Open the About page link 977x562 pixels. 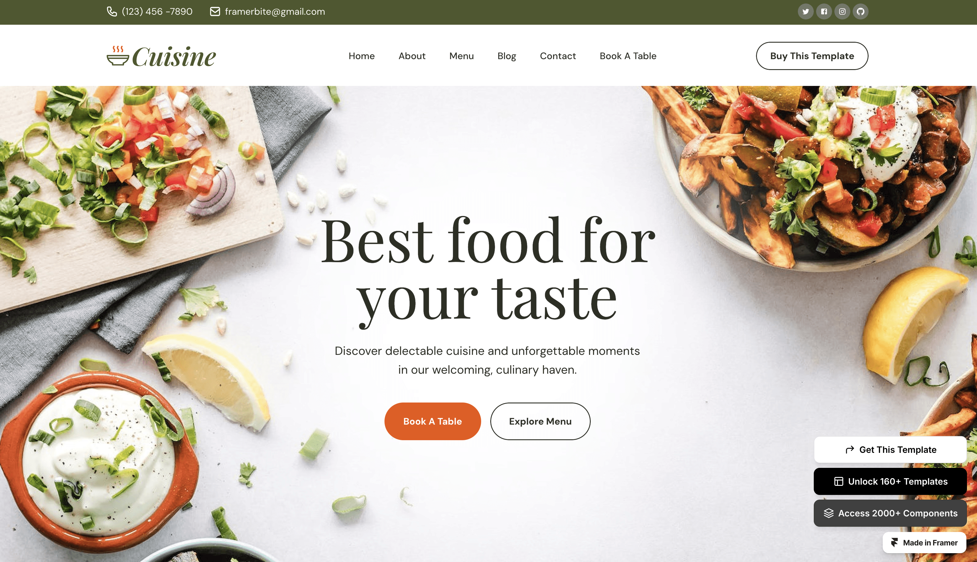pos(412,56)
